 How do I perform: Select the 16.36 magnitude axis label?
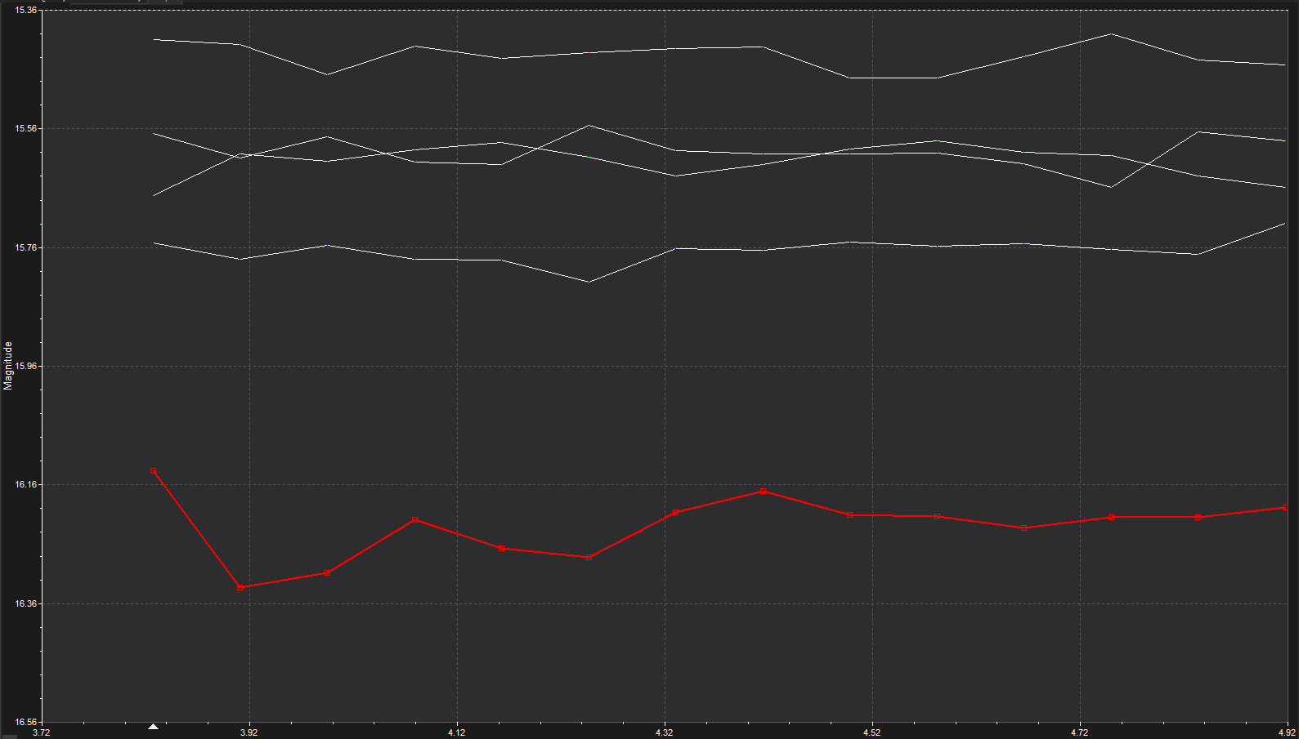(x=25, y=604)
